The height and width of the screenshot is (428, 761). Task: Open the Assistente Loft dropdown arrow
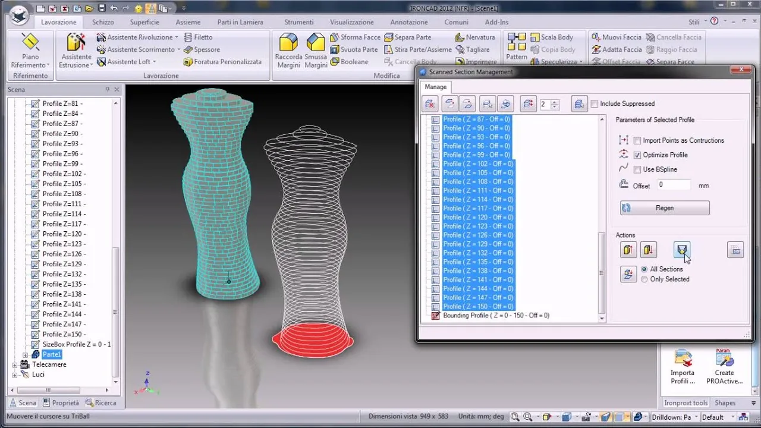155,62
